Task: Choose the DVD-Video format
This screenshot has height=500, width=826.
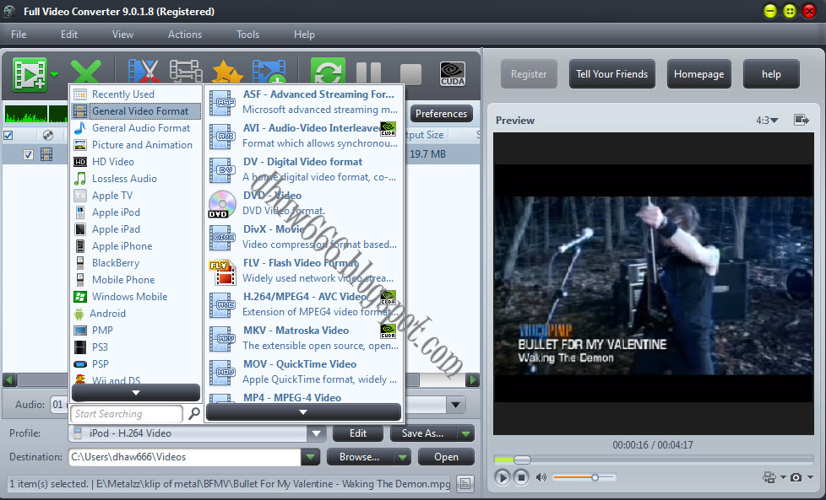Action: click(x=303, y=203)
